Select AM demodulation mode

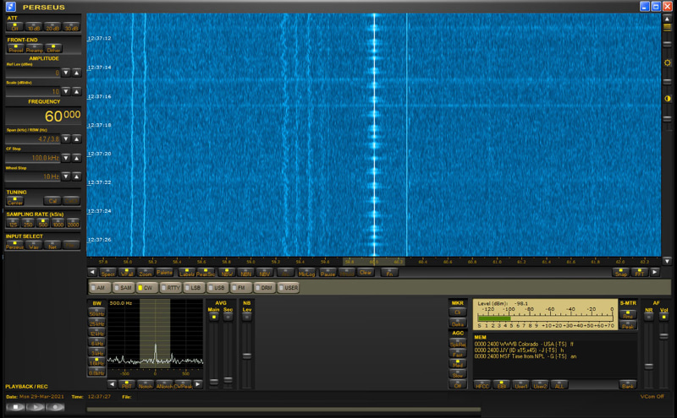[100, 287]
